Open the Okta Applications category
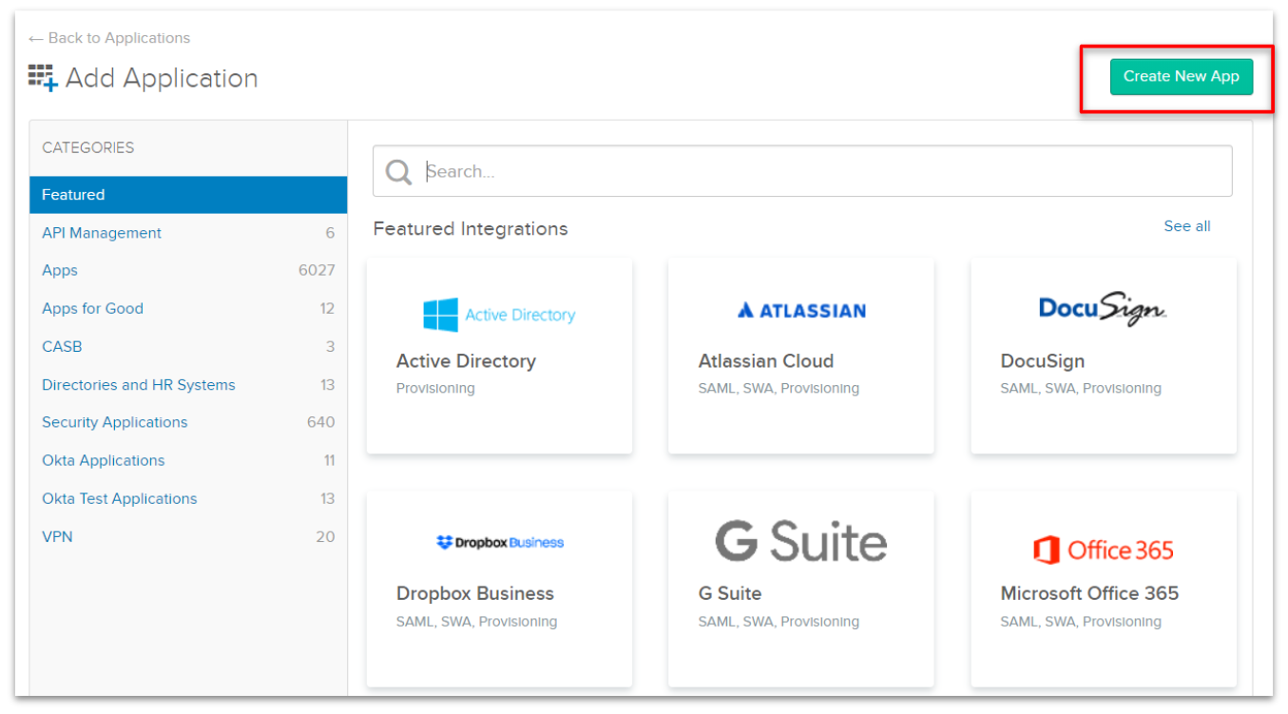Viewport: 1288px width, 714px height. coord(104,460)
